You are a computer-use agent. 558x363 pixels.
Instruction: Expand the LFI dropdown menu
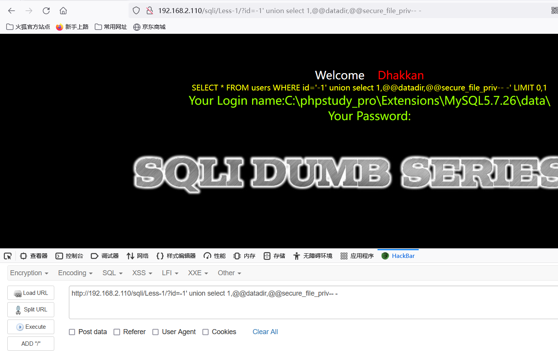tap(170, 273)
